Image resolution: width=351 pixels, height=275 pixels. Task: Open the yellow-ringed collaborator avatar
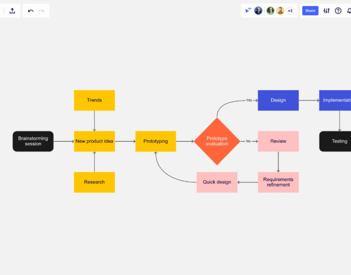point(280,11)
